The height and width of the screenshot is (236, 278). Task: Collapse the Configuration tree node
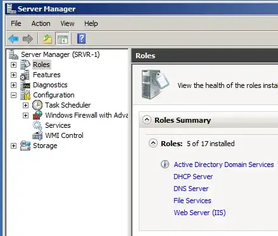(13, 95)
